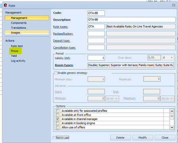Open the Components section

pyautogui.click(x=19, y=23)
